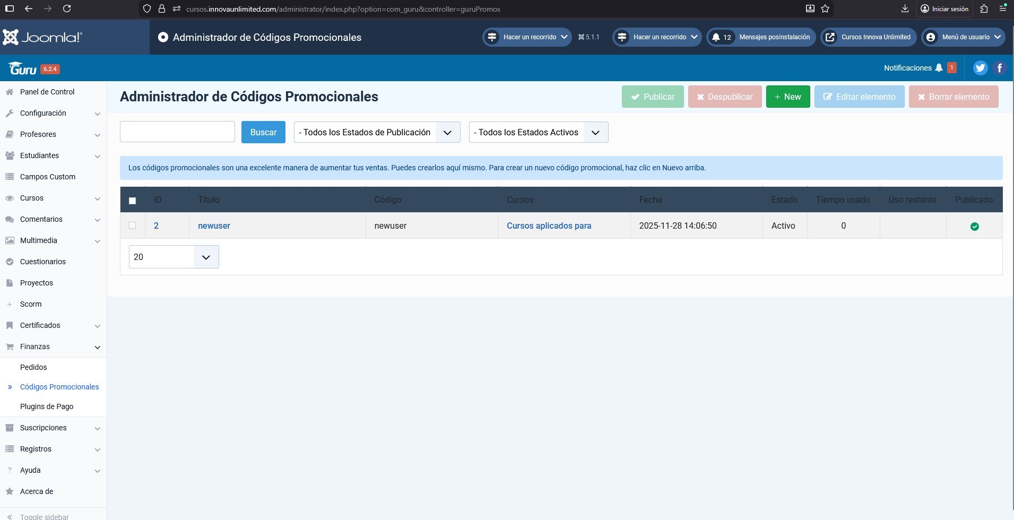Click the green published check for newuser
Screen dimensions: 1014x520
(x=974, y=227)
